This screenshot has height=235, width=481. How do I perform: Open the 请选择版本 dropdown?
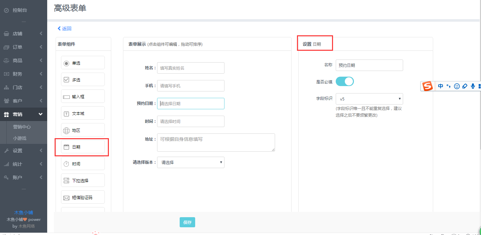tap(190, 162)
